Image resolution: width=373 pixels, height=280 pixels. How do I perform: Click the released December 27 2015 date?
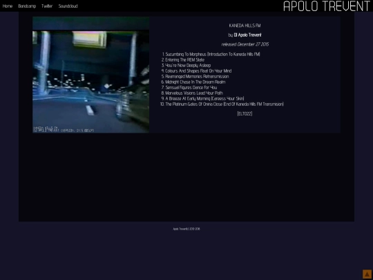[x=245, y=44]
